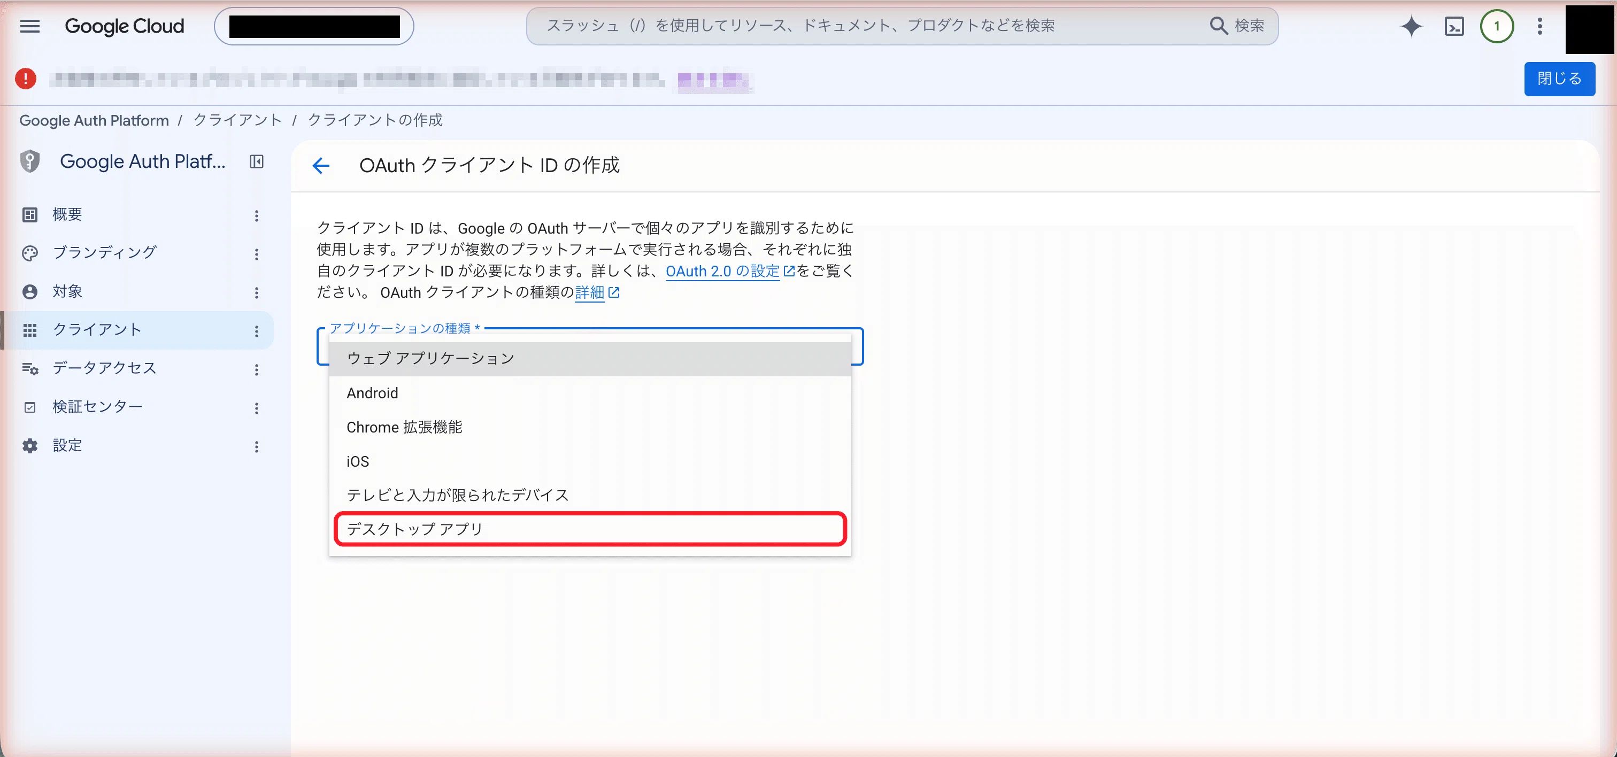
Task: Open 概要 in the sidebar
Action: [137, 215]
